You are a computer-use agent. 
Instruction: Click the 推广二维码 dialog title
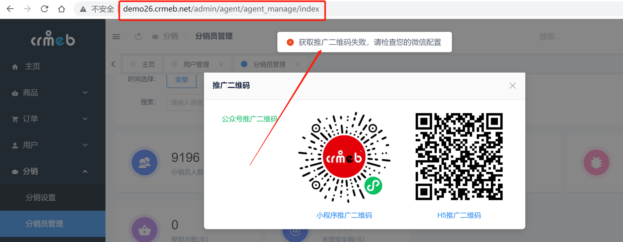231,86
